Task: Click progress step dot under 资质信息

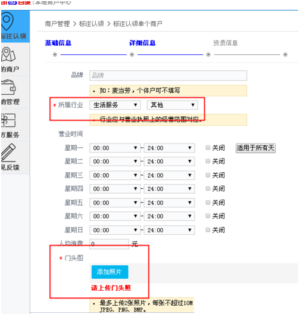Action: (x=208, y=54)
